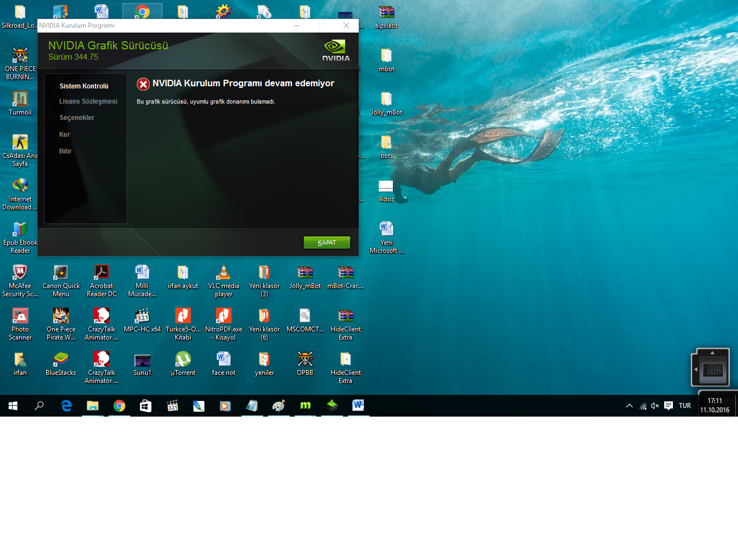Select the Turkce5-O... Kitabi PDF icon
The image size is (738, 543).
point(183,324)
